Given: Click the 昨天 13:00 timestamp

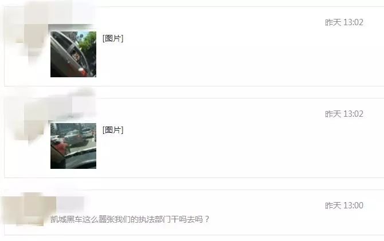Looking at the screenshot, I should [344, 206].
